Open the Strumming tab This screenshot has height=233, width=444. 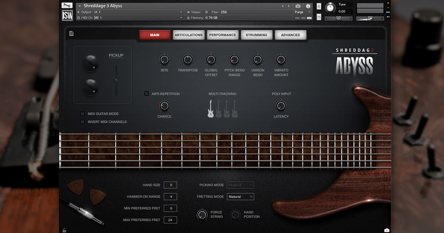(256, 35)
